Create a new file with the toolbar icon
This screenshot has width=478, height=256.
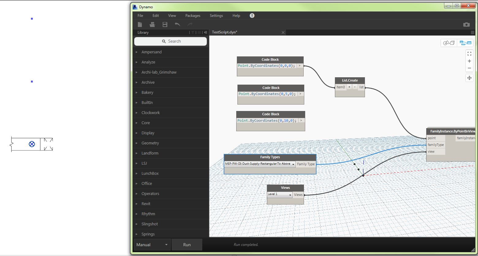pyautogui.click(x=140, y=25)
